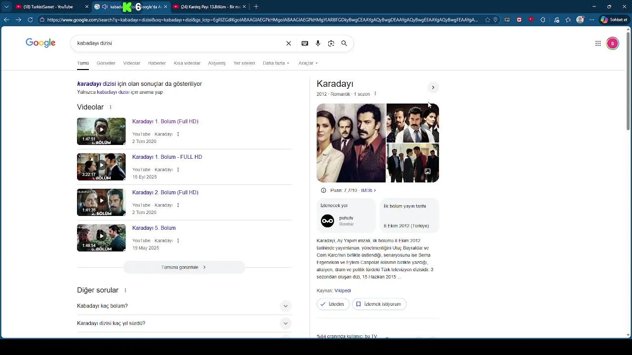The height and width of the screenshot is (355, 632).
Task: Open the media control music note icon
Action: pos(556,20)
